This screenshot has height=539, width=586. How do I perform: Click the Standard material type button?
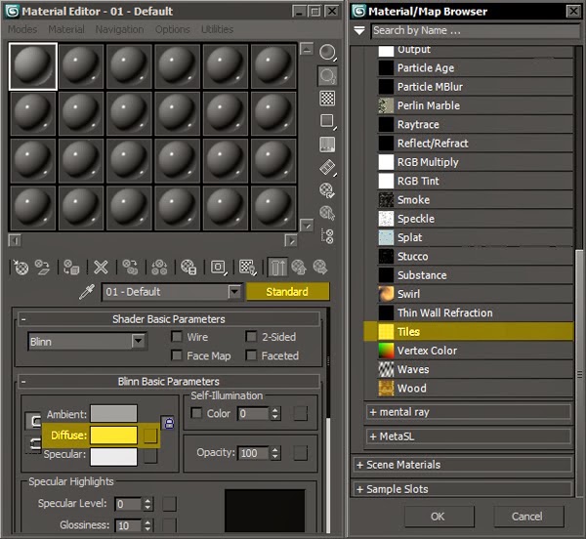pyautogui.click(x=287, y=292)
